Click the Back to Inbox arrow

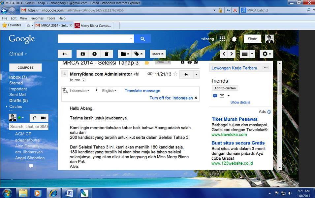pyautogui.click(x=65, y=54)
